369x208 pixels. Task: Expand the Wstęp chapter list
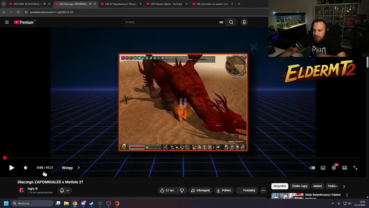[x=71, y=168]
